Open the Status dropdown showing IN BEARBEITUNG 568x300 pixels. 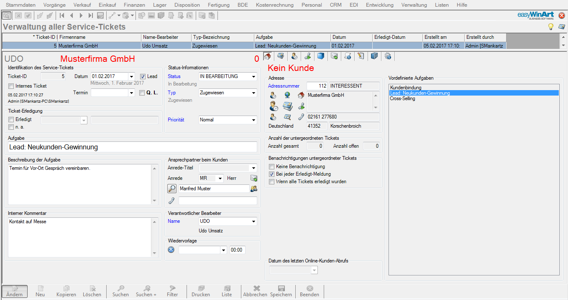(253, 77)
